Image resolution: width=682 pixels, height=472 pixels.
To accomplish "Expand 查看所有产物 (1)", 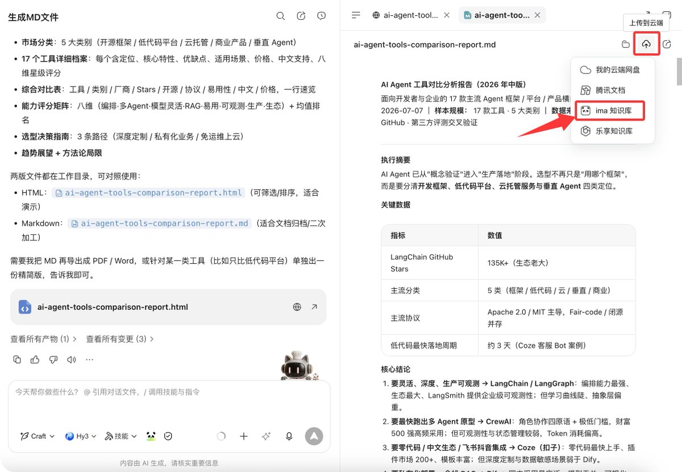I will (44, 339).
